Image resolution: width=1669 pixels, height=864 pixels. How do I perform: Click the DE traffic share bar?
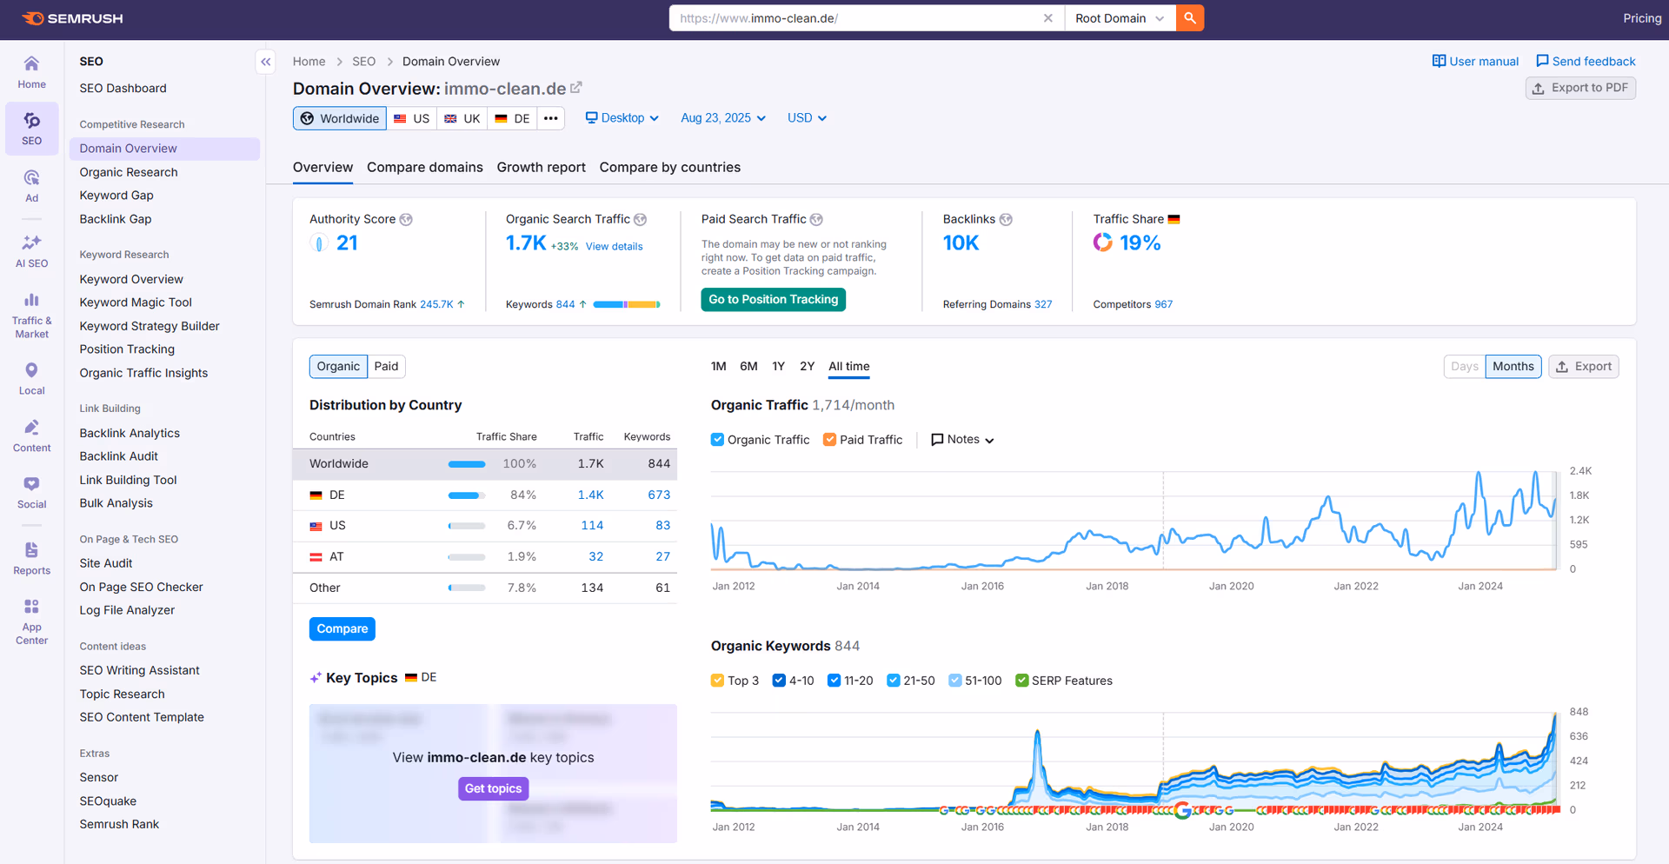tap(467, 495)
